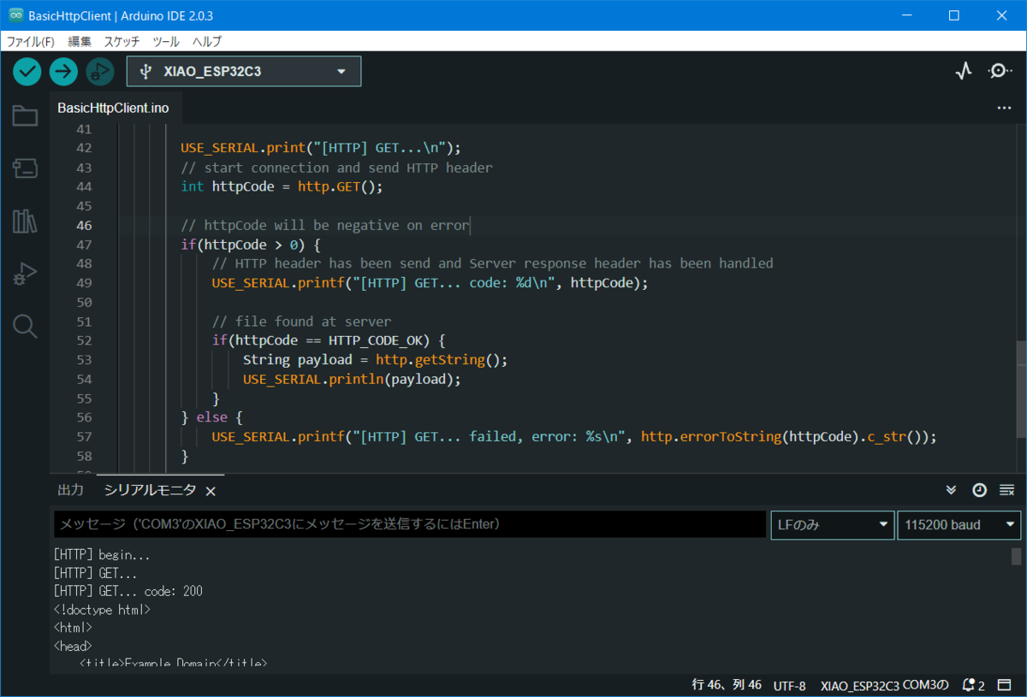The image size is (1027, 697).
Task: Click the editor tab more-options ellipsis
Action: coord(1005,109)
